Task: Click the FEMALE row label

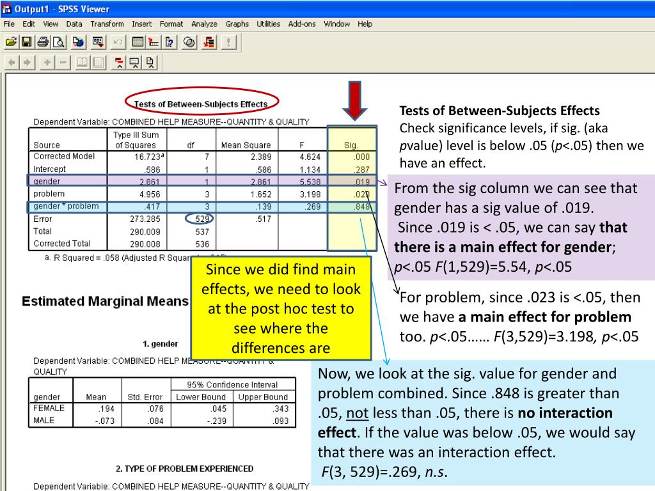Action: coord(49,408)
